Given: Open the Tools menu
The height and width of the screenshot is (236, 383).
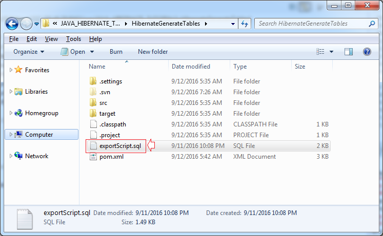Looking at the screenshot, I should tap(73, 39).
